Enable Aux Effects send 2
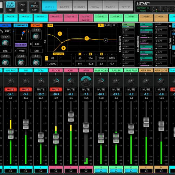Image resolution: width=175 pixels, height=175 pixels. (x=128, y=31)
